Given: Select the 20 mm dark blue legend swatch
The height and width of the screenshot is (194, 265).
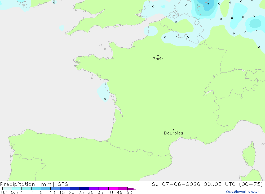Looking at the screenshot, I should pos(74,189).
